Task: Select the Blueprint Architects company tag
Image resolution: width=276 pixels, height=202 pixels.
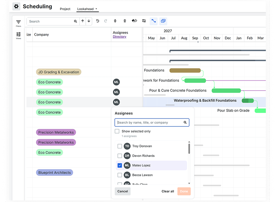Action: click(x=54, y=173)
